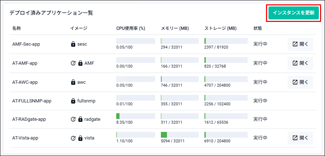Click the lock icon in AT-AMF-app row
This screenshot has width=325, height=156.
point(80,63)
